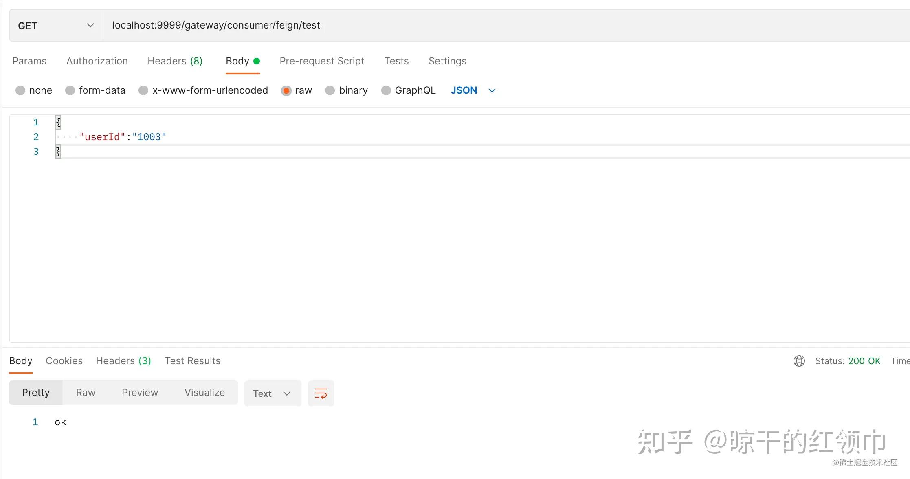Click the wrap lines icon in response
Screen dimensions: 910x479
pyautogui.click(x=321, y=393)
